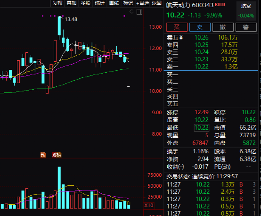Activate the 画线 draw-line tool
The height and width of the screenshot is (216, 261).
coord(114,3)
